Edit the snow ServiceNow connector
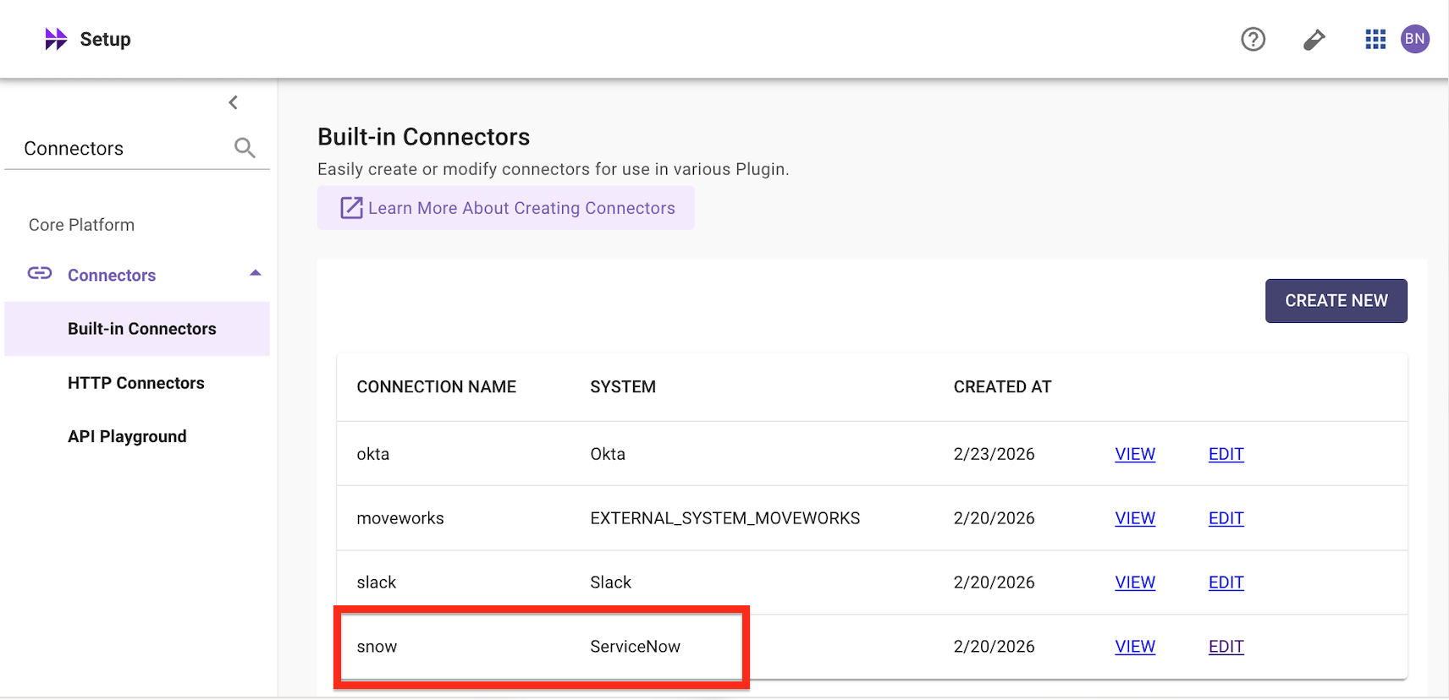 coord(1226,647)
